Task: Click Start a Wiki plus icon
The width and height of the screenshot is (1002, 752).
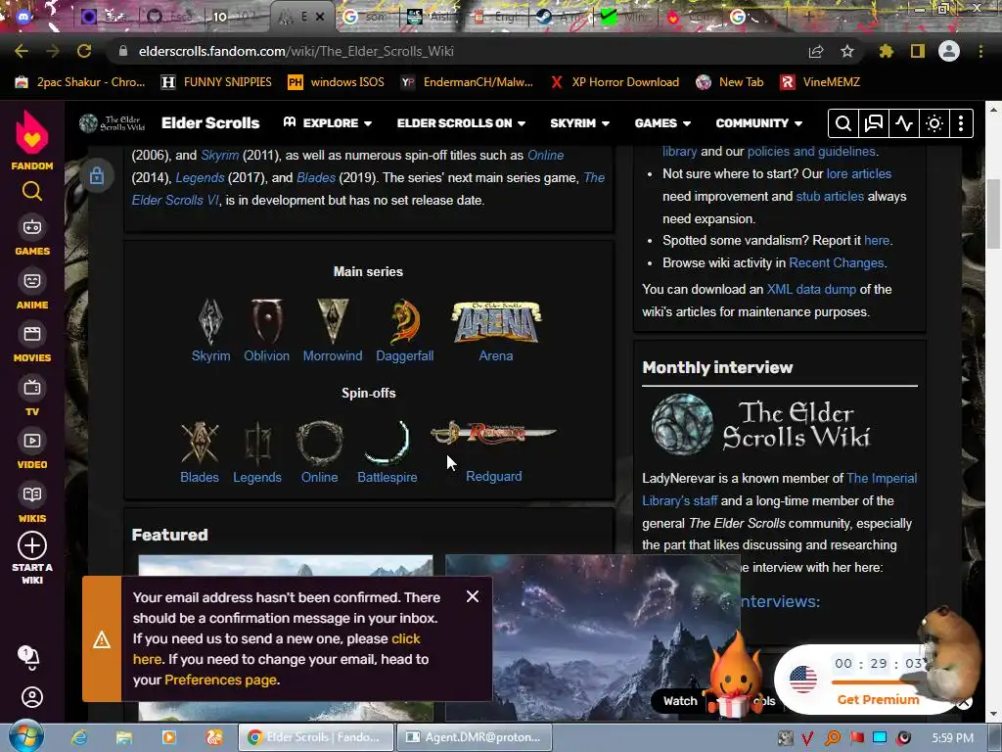Action: click(x=32, y=546)
